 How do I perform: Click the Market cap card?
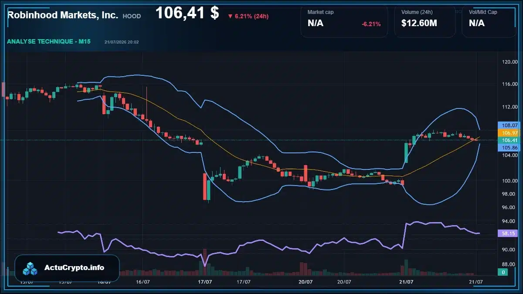click(x=344, y=21)
